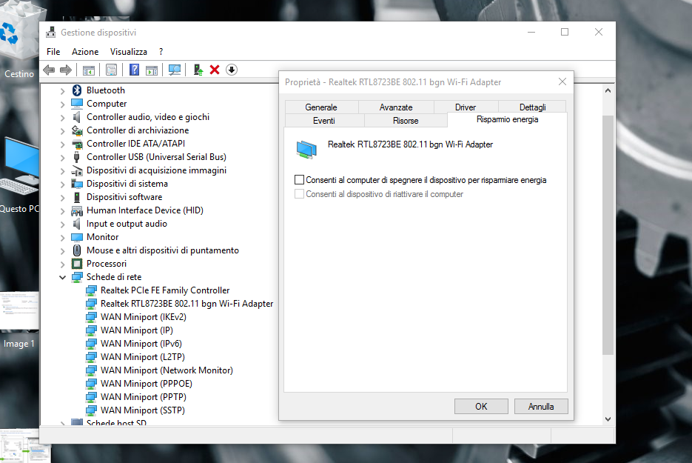Select WAN Miniport (SSTP)
Viewport: 692px width, 463px height.
point(143,410)
